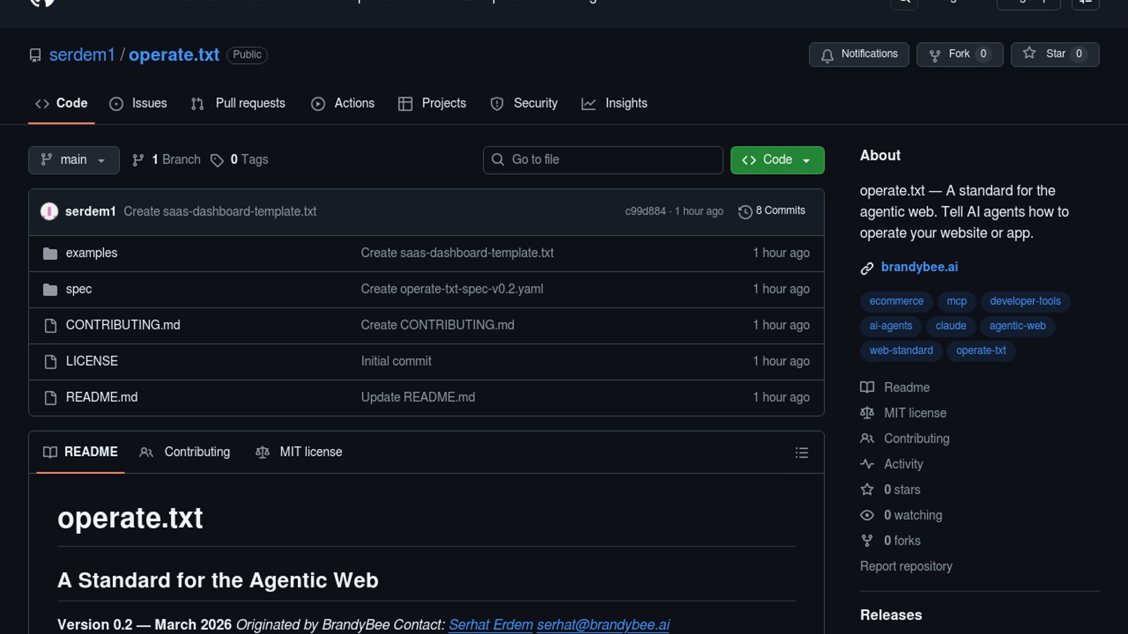Open the brandybee.ai website link

point(919,267)
